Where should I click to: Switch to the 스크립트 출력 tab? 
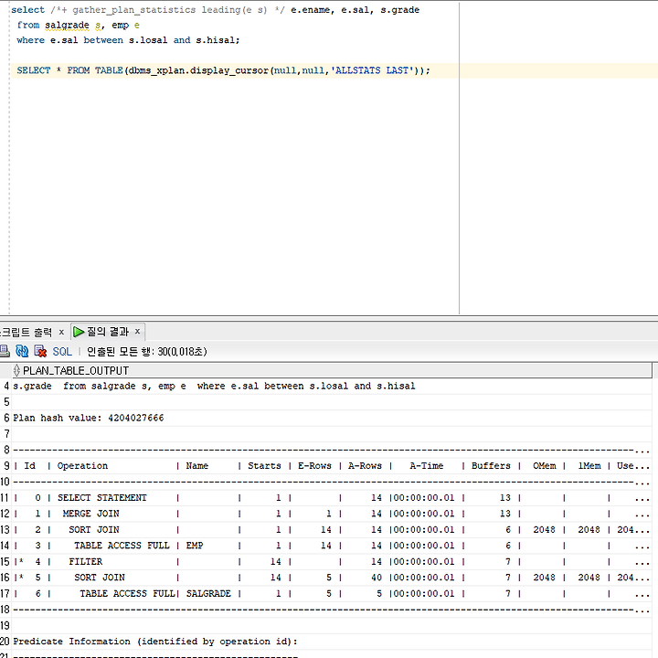26,332
